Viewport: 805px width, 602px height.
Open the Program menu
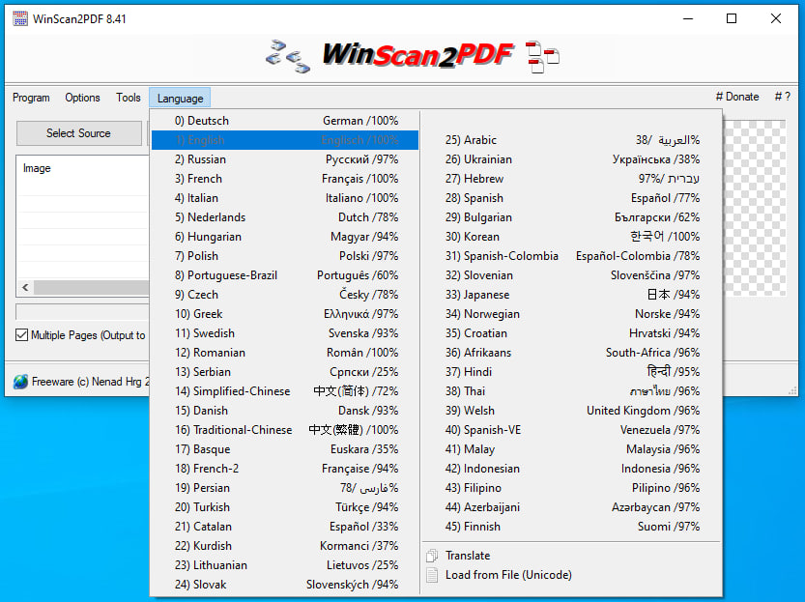[x=31, y=97]
